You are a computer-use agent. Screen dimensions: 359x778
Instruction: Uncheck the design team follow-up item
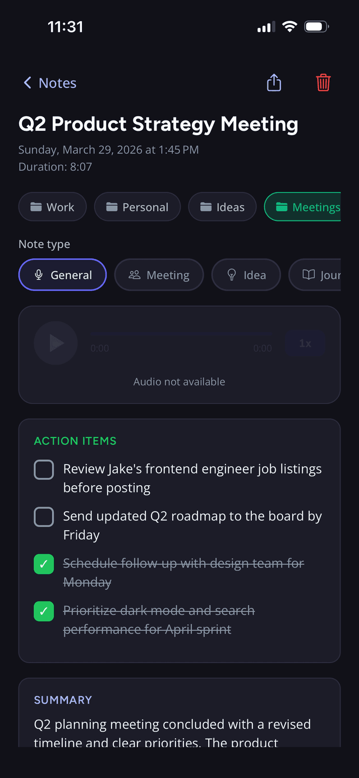click(44, 564)
